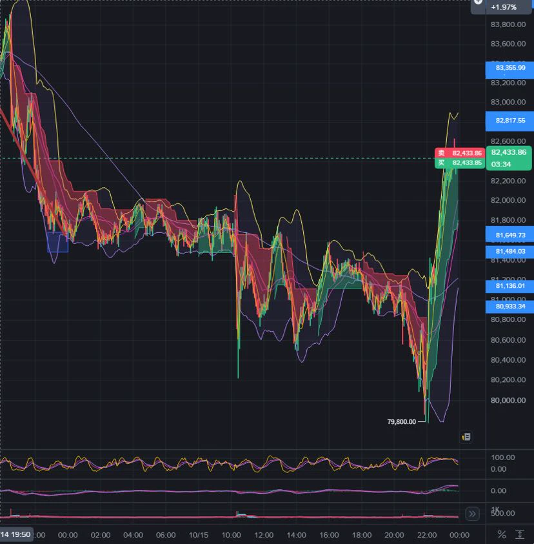This screenshot has width=534, height=544.
Task: Toggle auto-fit price scale icon
Action: 520,534
